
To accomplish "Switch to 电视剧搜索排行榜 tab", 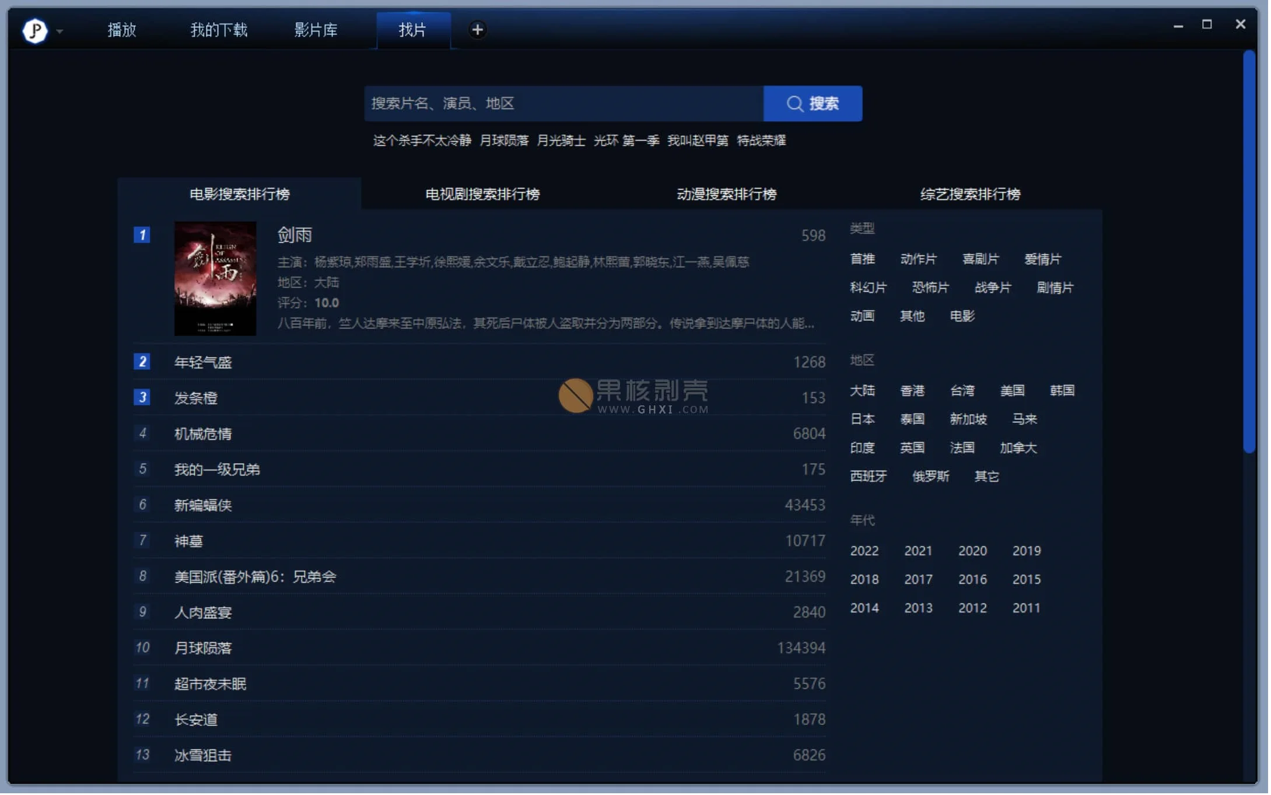I will (x=483, y=194).
